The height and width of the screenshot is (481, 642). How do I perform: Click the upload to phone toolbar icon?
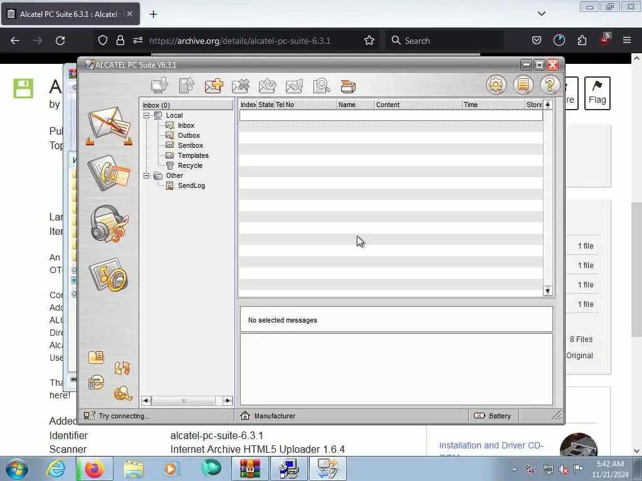(187, 86)
